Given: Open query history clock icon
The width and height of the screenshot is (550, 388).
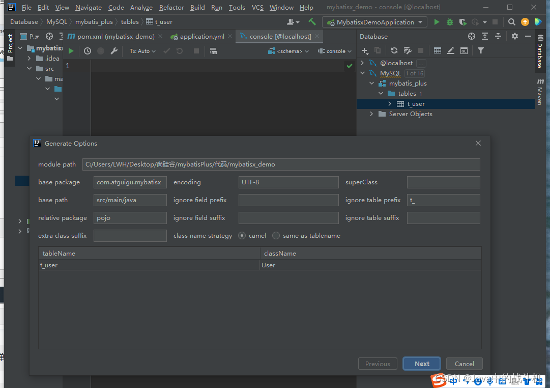Looking at the screenshot, I should [88, 51].
